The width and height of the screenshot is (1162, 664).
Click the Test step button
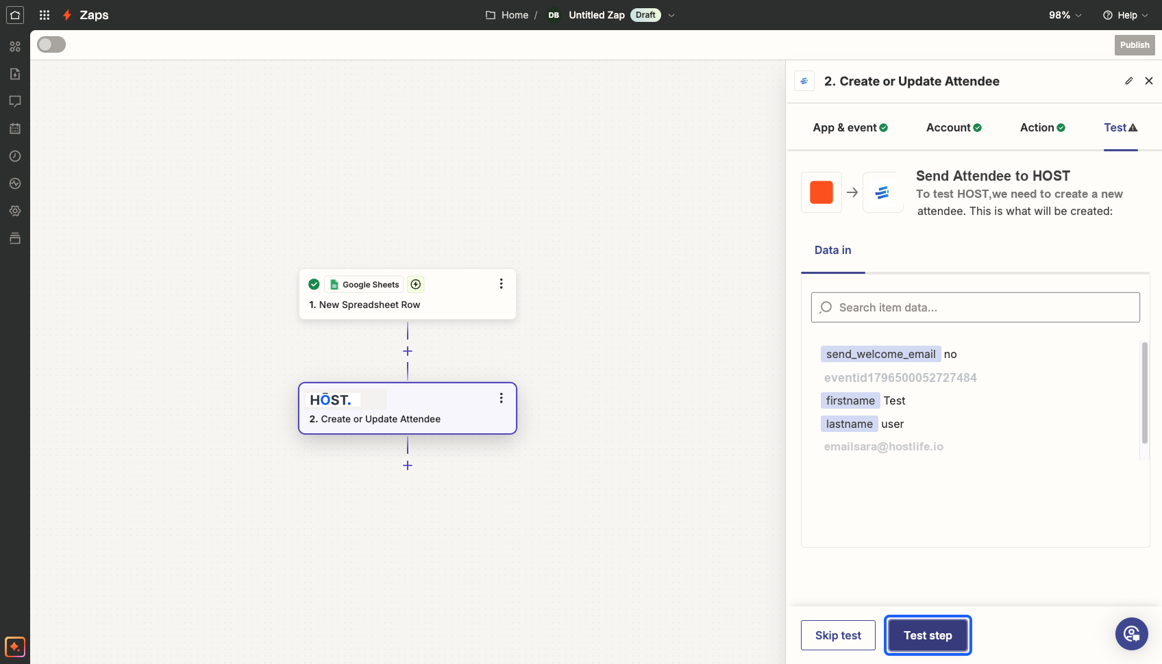tap(928, 635)
